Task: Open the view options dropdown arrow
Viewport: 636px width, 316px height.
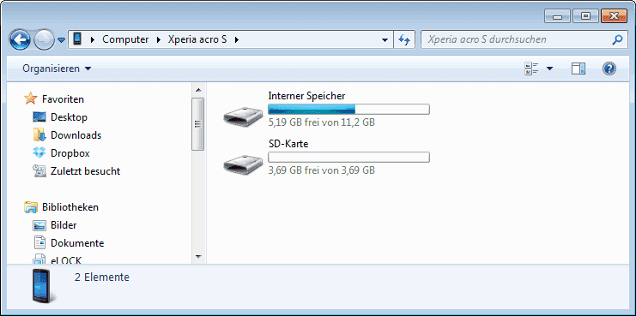Action: [549, 69]
